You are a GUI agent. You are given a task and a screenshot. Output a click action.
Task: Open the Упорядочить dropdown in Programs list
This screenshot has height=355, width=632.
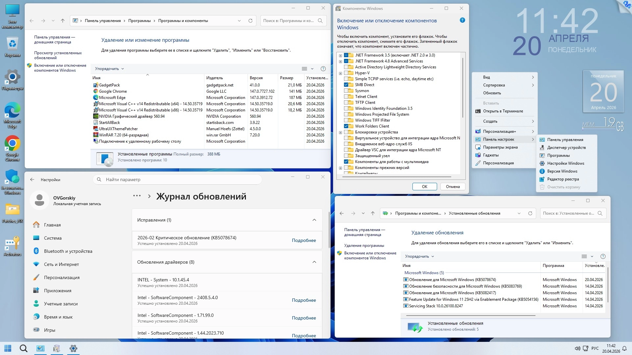point(109,69)
